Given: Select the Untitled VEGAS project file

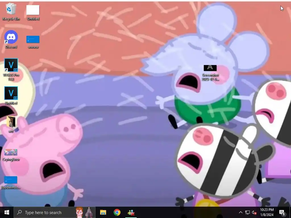Looking at the screenshot, I should click(11, 96).
